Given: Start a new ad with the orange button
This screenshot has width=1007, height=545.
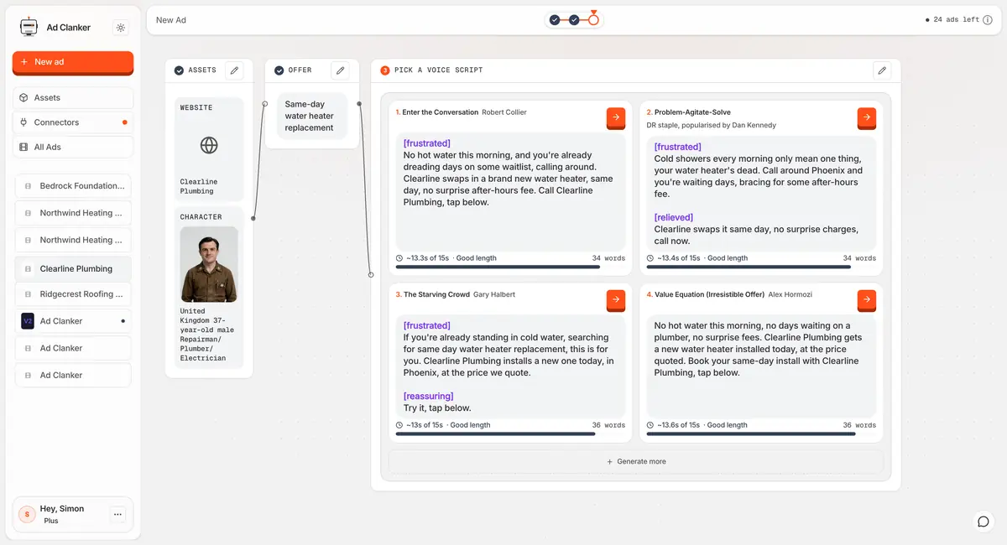Looking at the screenshot, I should point(73,62).
